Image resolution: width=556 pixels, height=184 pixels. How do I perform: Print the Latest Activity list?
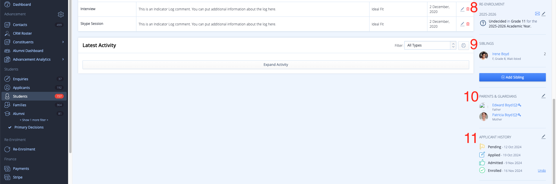coord(463,45)
